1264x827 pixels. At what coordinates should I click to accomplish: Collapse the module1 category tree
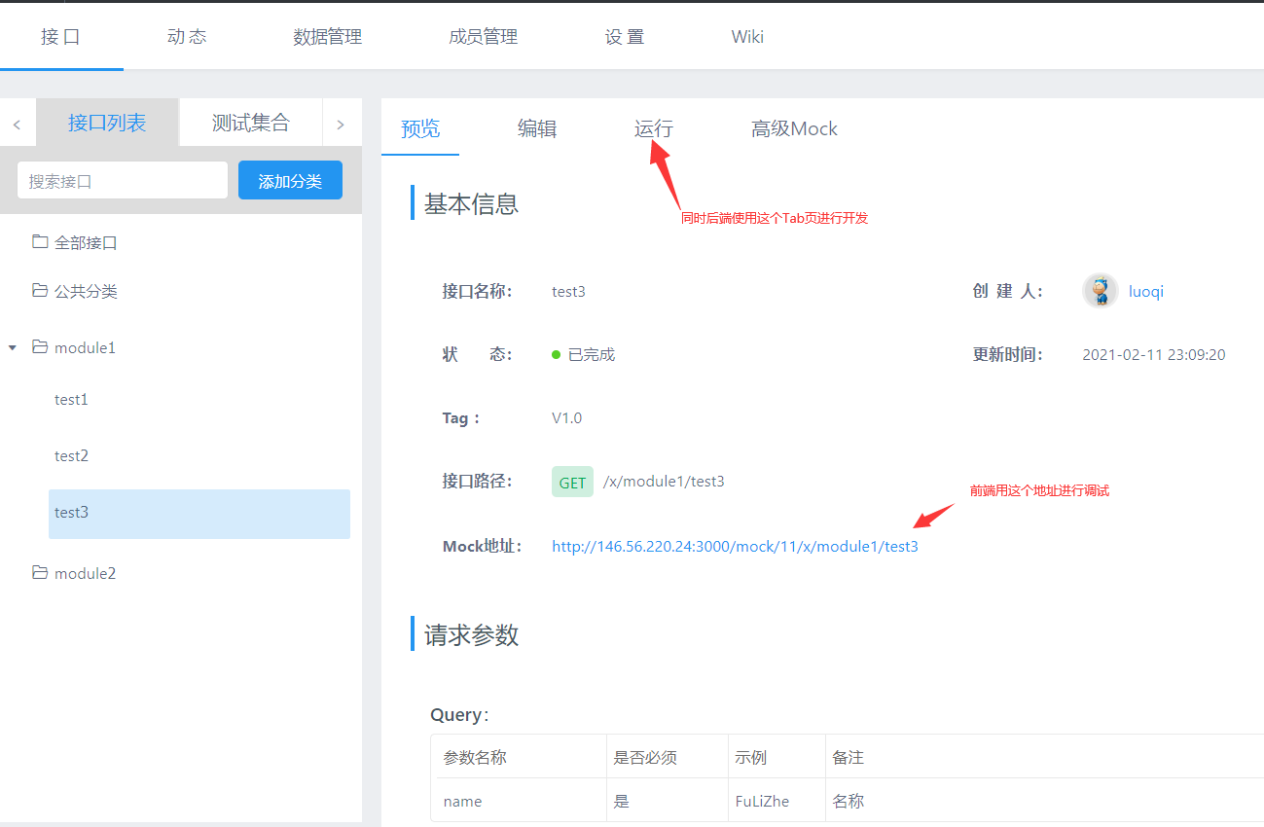point(12,347)
